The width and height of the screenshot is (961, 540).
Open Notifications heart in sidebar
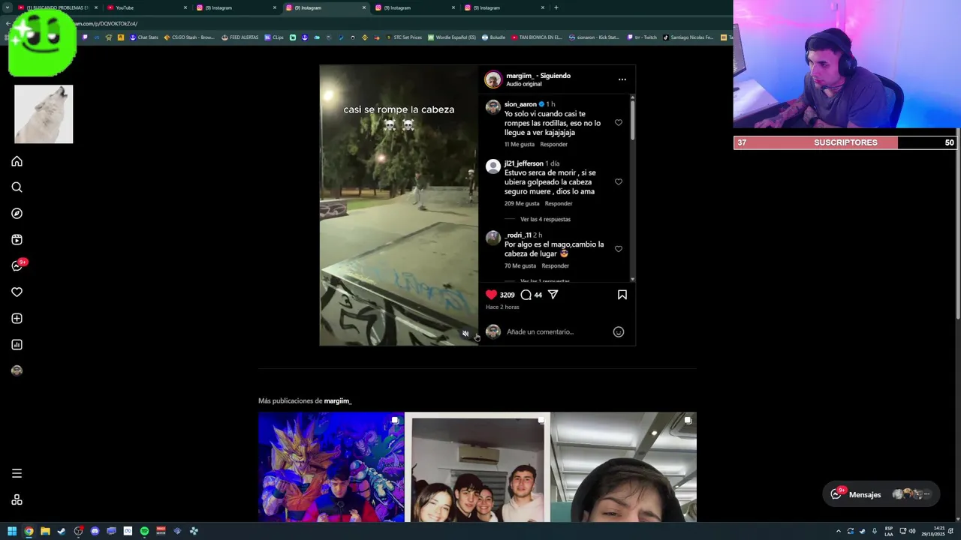pyautogui.click(x=17, y=292)
